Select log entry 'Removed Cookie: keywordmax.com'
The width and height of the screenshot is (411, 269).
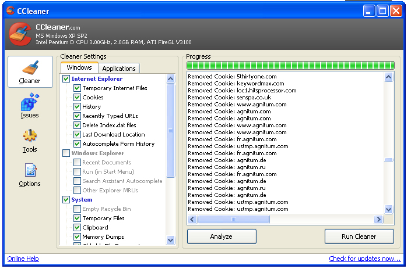point(236,84)
